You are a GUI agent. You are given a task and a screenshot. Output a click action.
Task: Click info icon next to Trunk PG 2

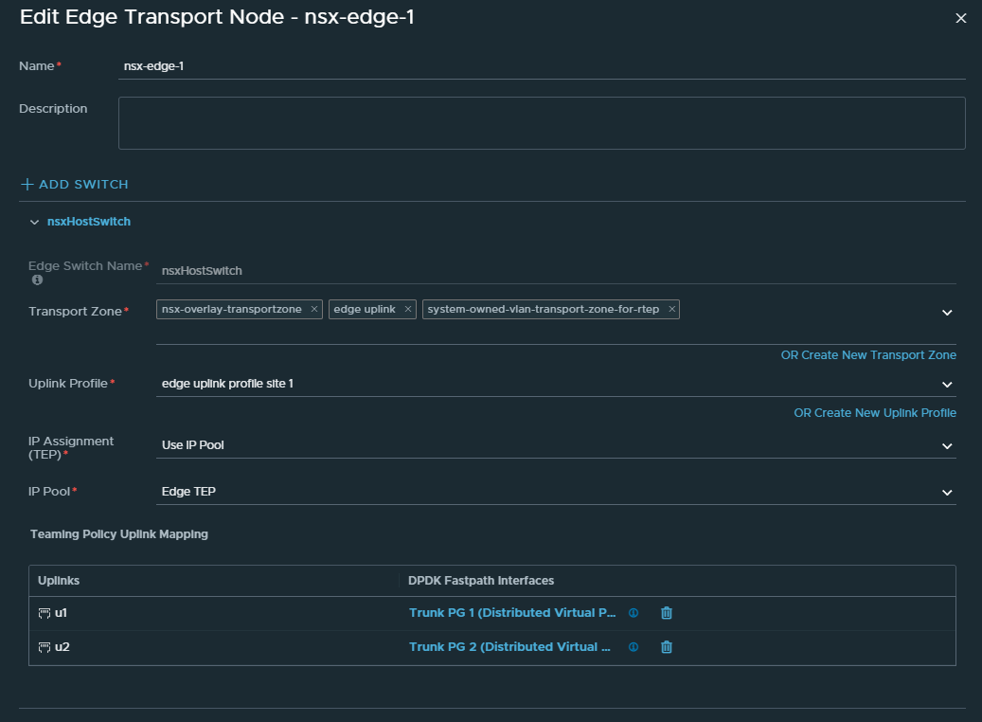[x=634, y=647]
